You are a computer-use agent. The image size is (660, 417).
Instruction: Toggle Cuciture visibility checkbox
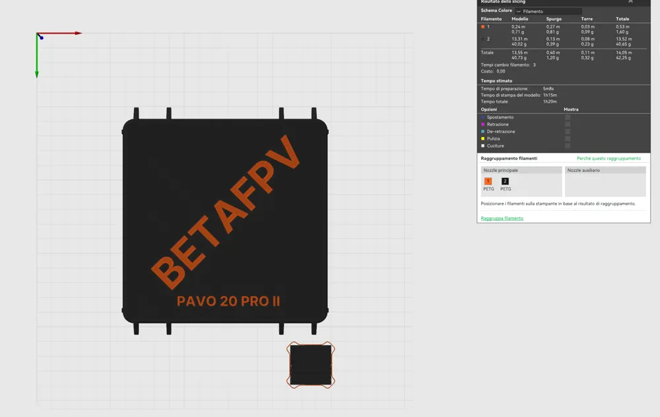click(568, 146)
